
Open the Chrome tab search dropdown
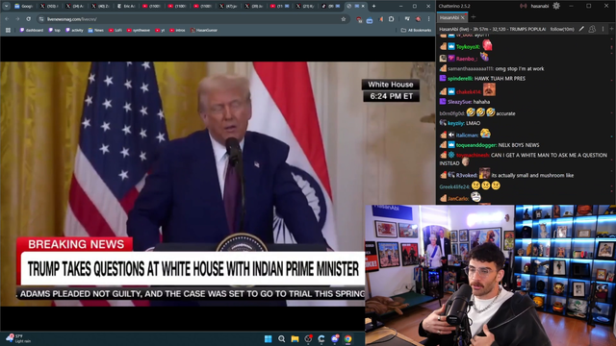tap(7, 6)
